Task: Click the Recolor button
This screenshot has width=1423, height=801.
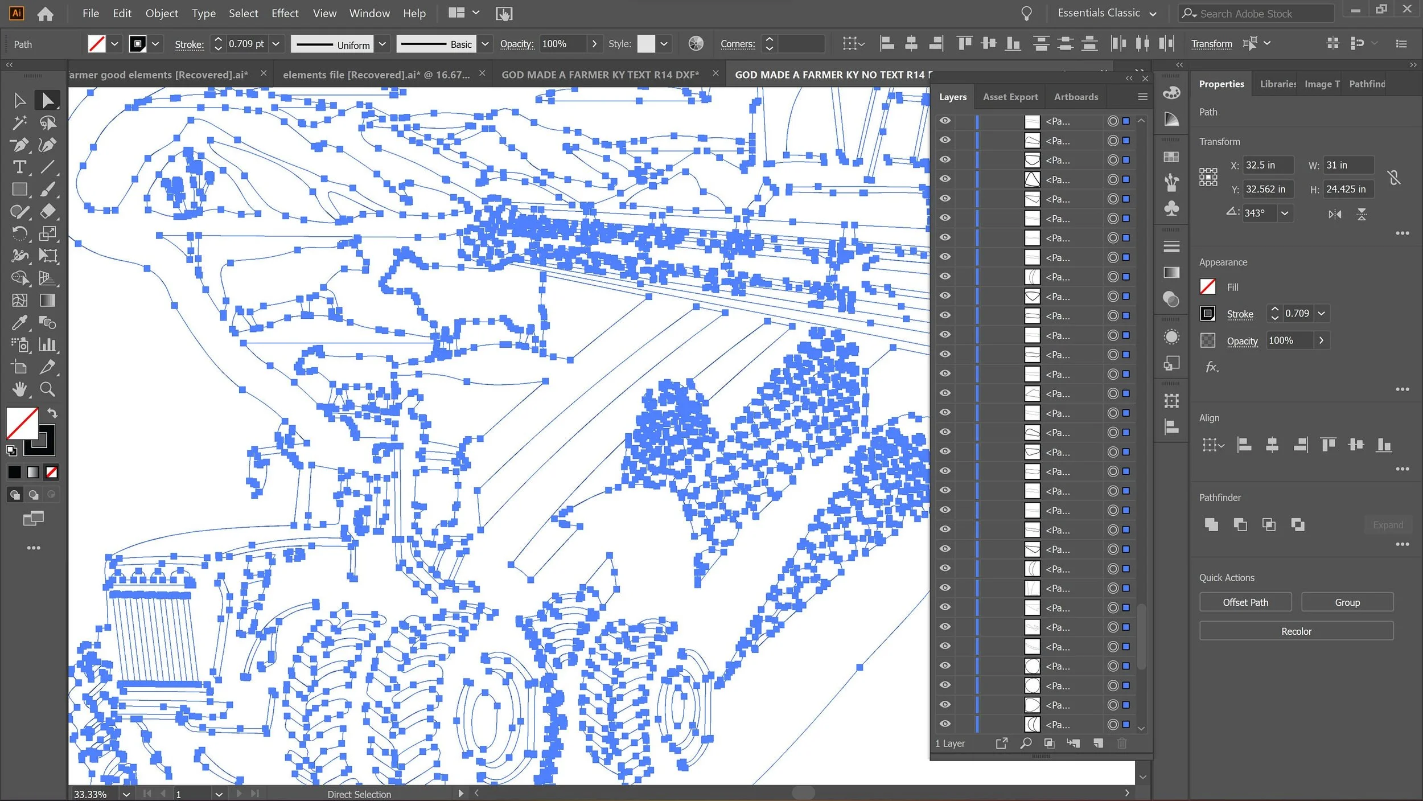Action: pyautogui.click(x=1296, y=631)
